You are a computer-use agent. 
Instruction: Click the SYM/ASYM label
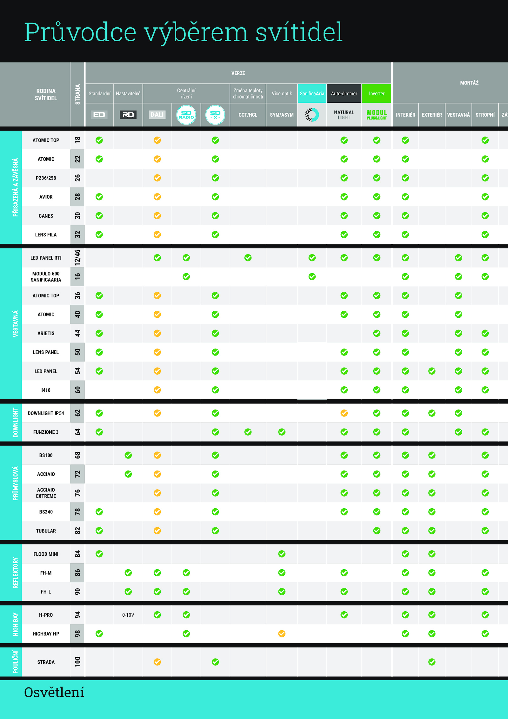click(x=282, y=115)
